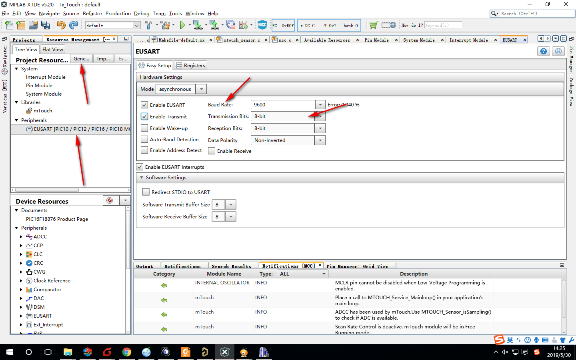Click the Open Project folder icon
The width and height of the screenshot is (576, 360).
tap(33, 25)
